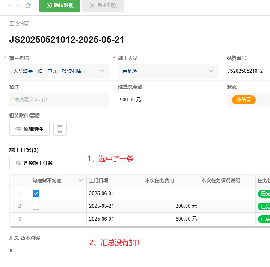The width and height of the screenshot is (270, 267).
Task: Click 添加附件 attachment button
Action: (29, 129)
